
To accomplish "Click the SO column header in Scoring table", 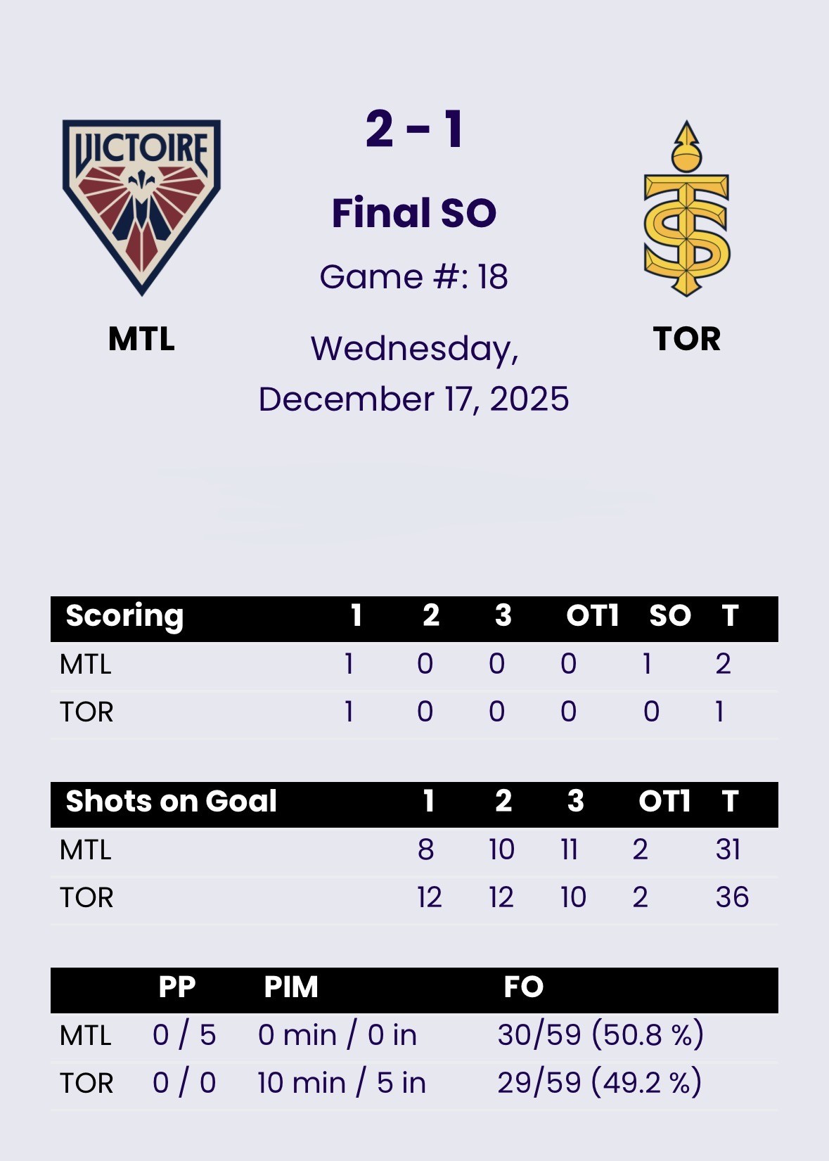I will coord(669,616).
